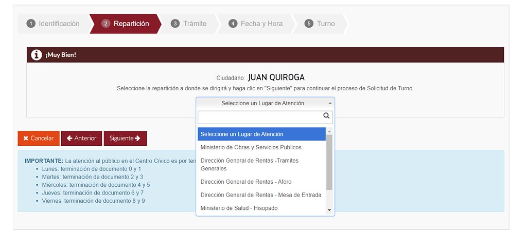Open the Fecha y Hora step tab

[261, 24]
